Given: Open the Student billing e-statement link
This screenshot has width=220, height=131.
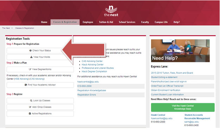Looking at the screenshot, I should (164, 77).
